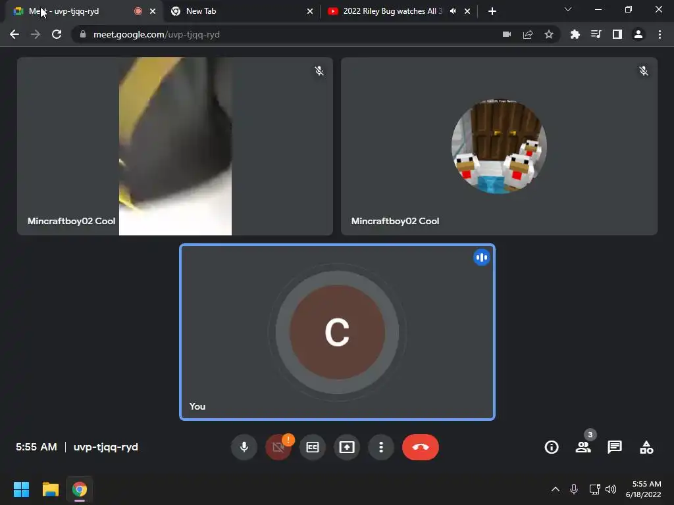Viewport: 674px width, 505px height.
Task: Open the taskbar clock 6/18/2022
Action: coord(644,489)
